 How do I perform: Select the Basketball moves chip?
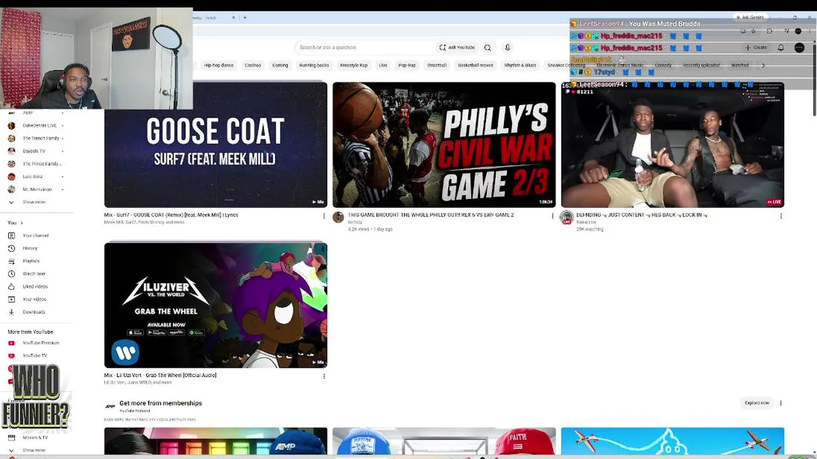475,65
